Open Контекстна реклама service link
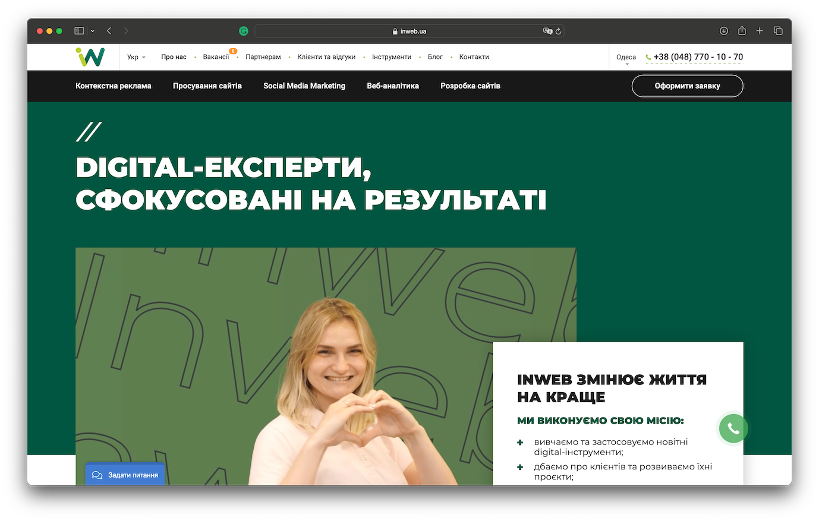Image resolution: width=819 pixels, height=521 pixels. (x=114, y=86)
